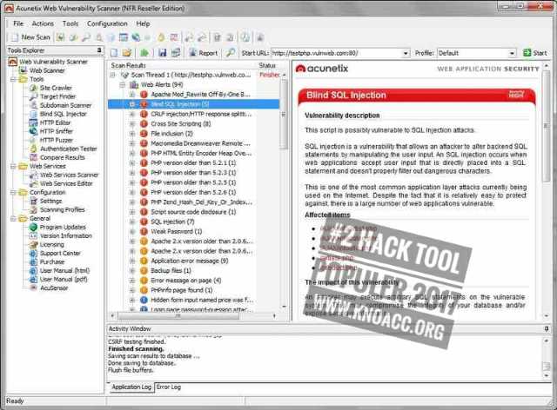
Task: Open the Start URL dropdown arrow
Action: pos(406,53)
